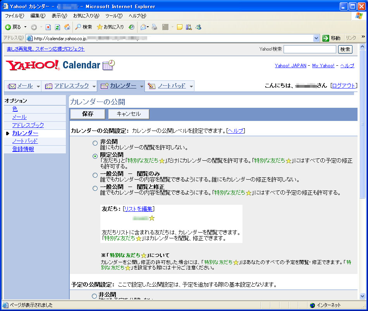Click the vertical scrollbar down arrow

tap(362, 296)
